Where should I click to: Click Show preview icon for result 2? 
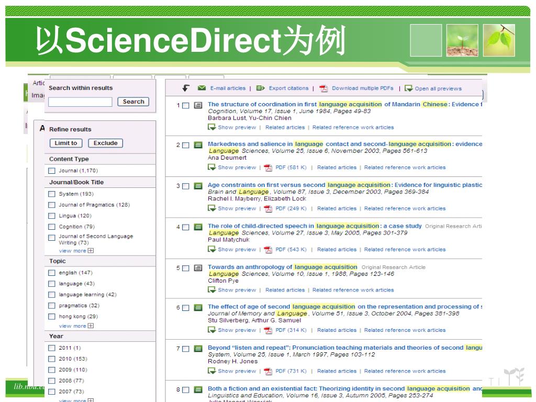[211, 167]
